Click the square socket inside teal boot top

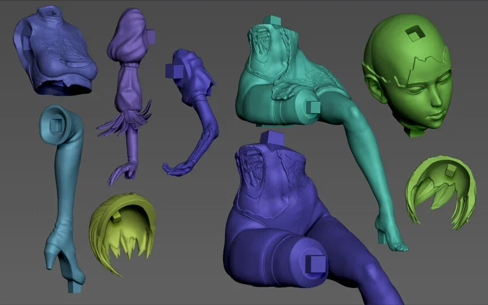tap(56, 125)
